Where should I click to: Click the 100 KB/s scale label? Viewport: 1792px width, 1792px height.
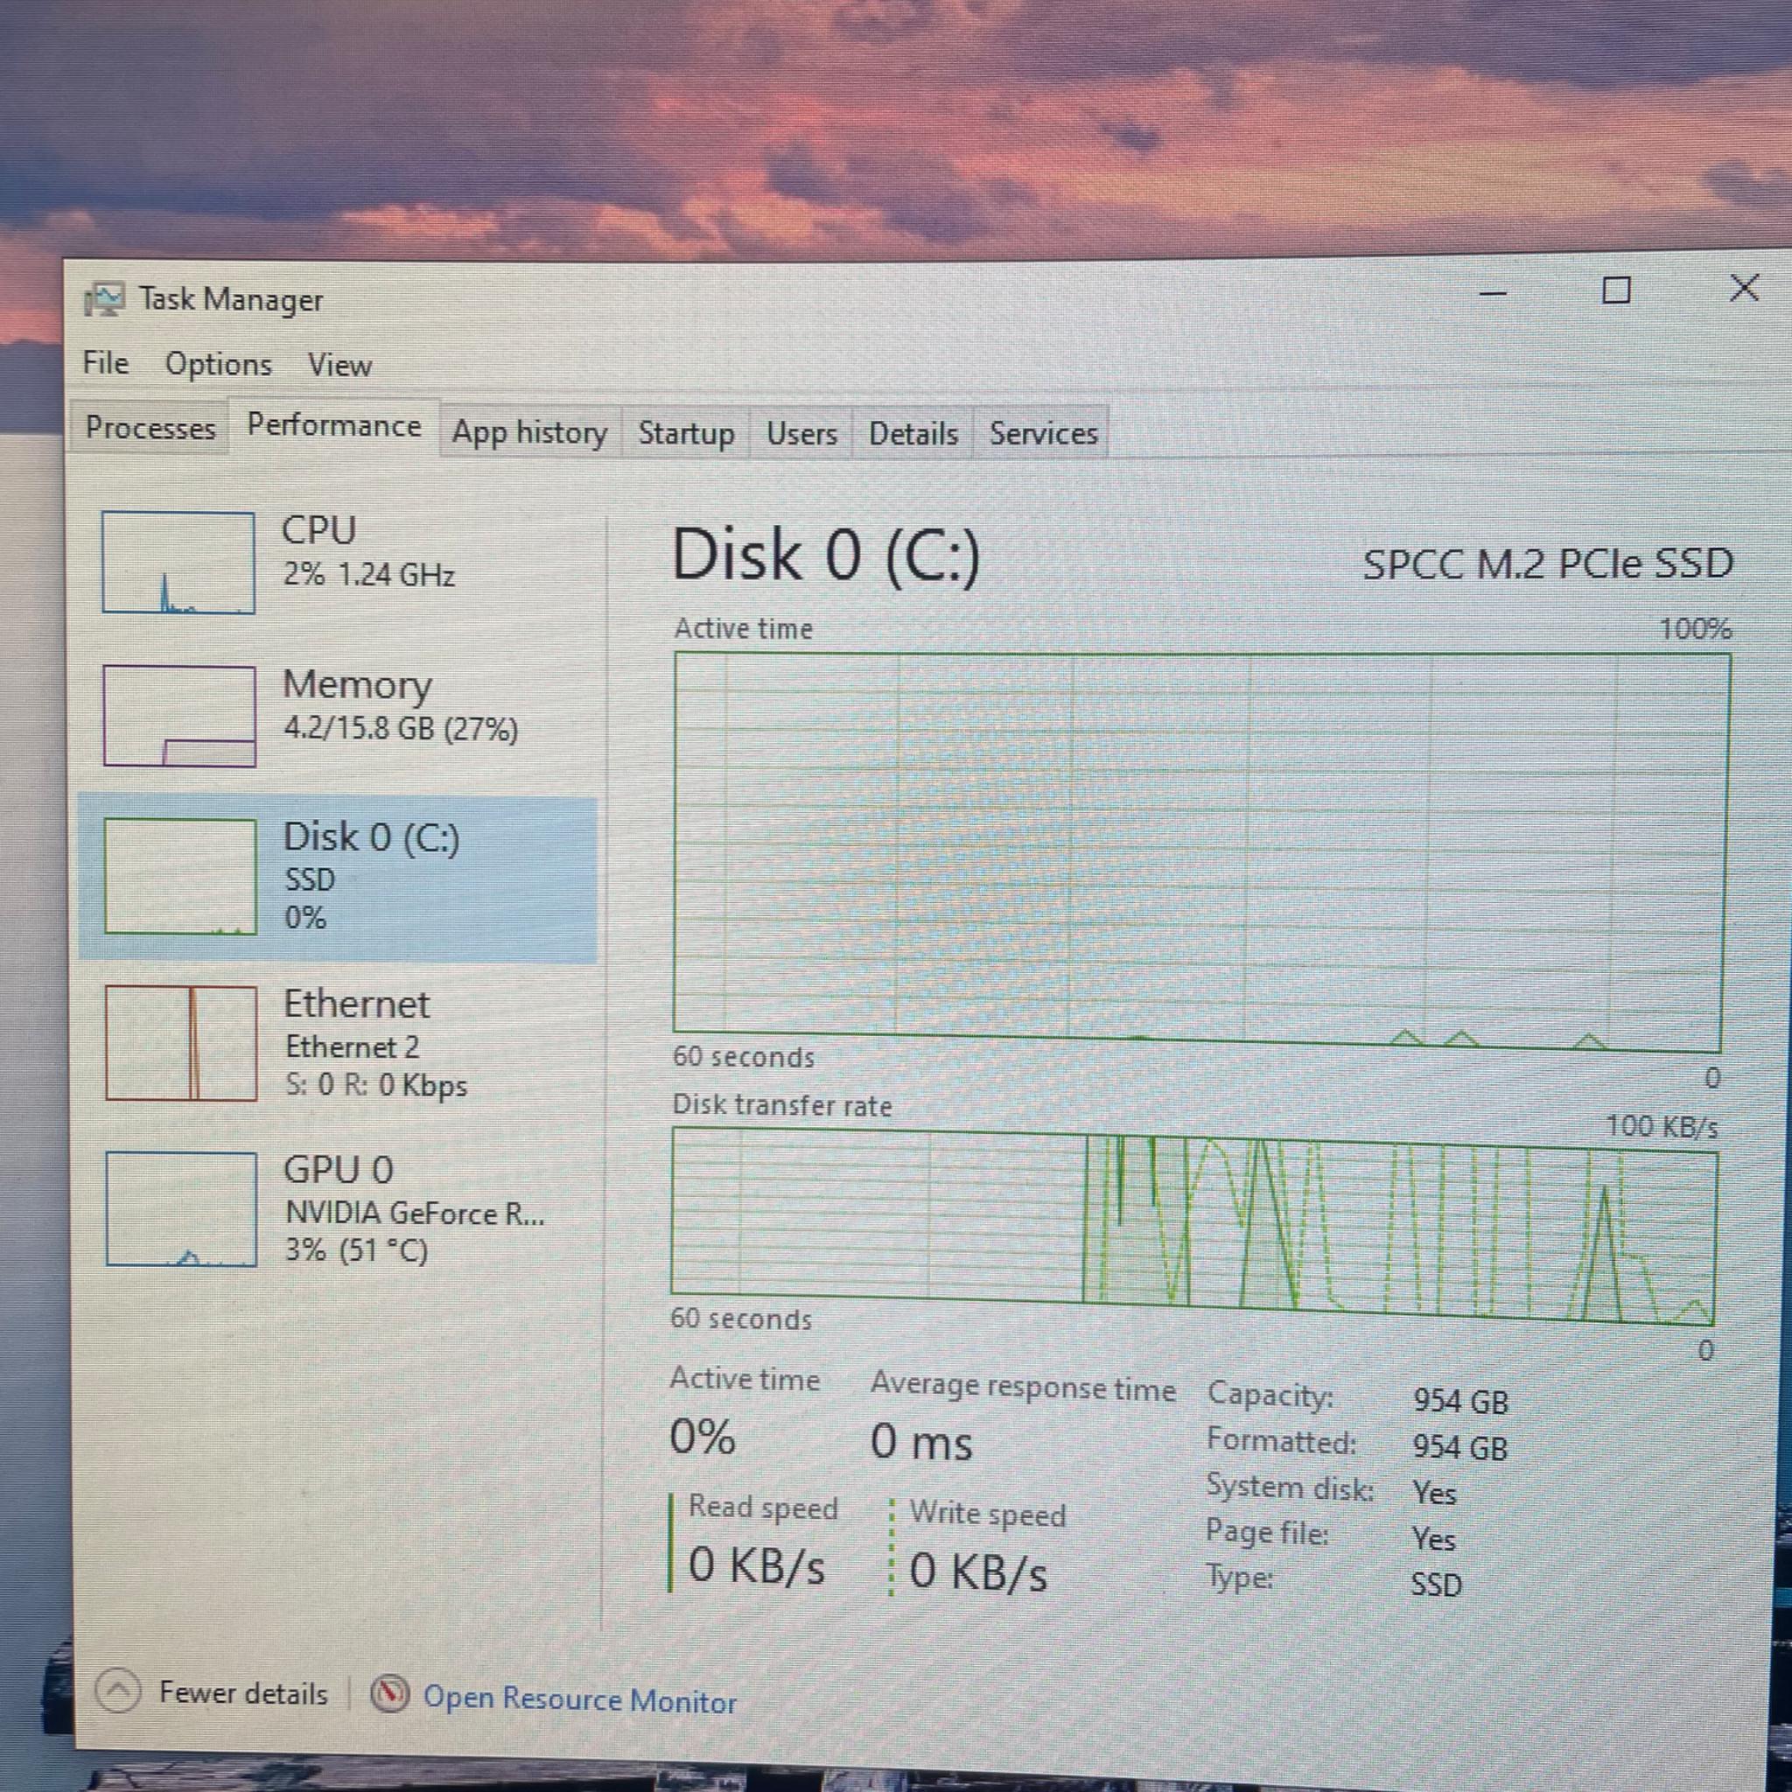click(1662, 1126)
